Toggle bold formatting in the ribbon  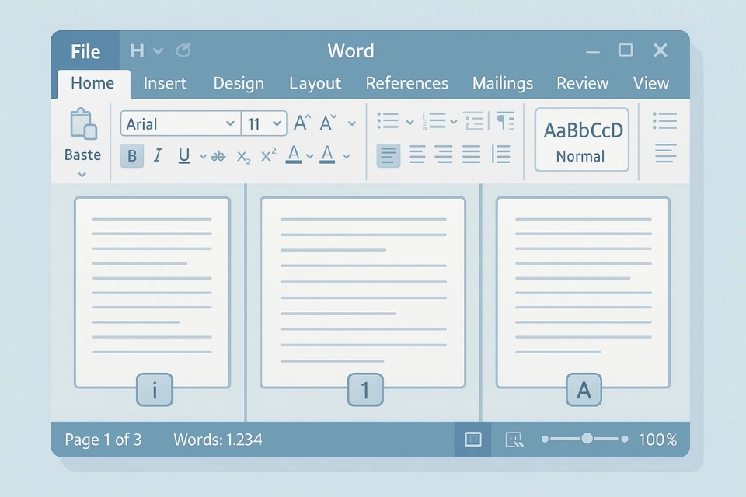point(131,155)
